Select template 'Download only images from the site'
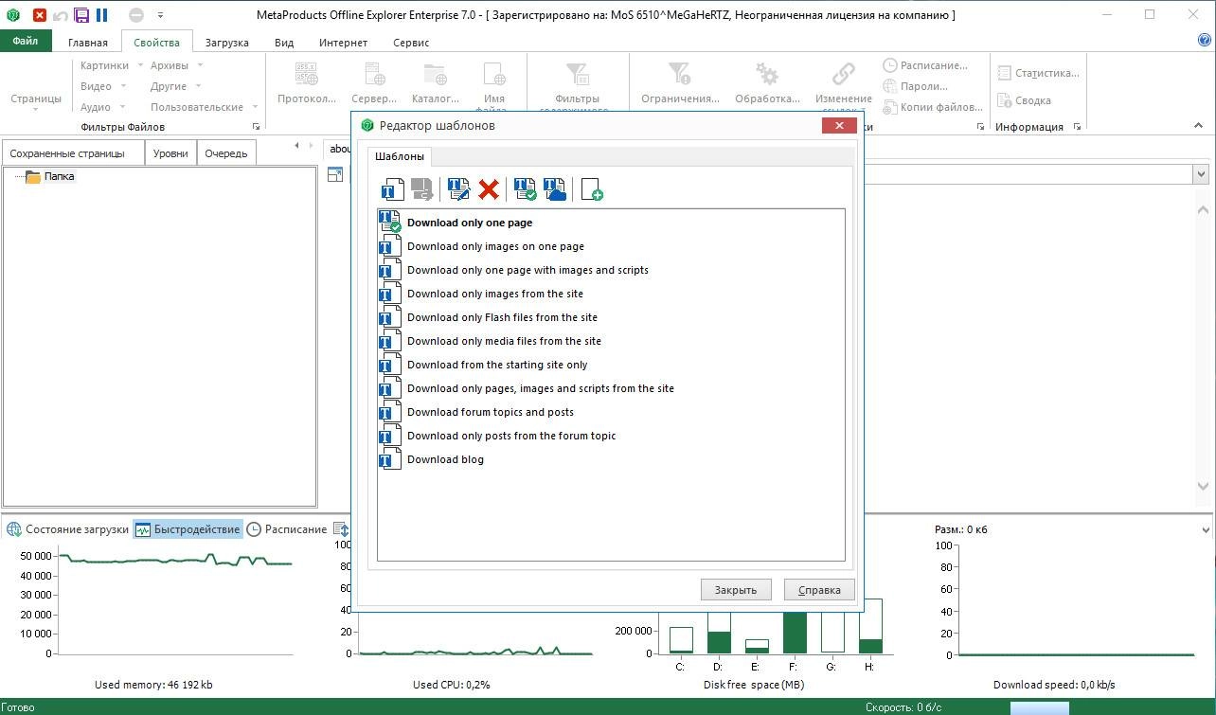 (x=495, y=294)
